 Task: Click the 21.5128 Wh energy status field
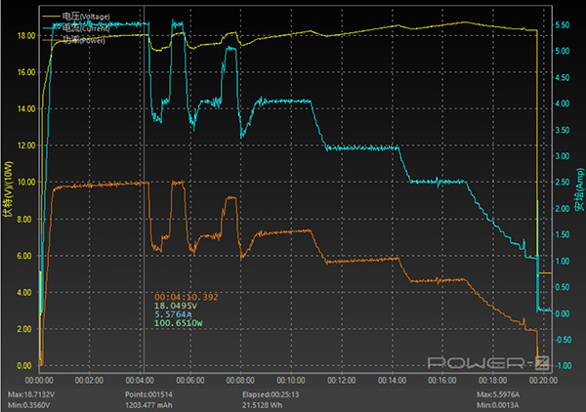coord(263,404)
